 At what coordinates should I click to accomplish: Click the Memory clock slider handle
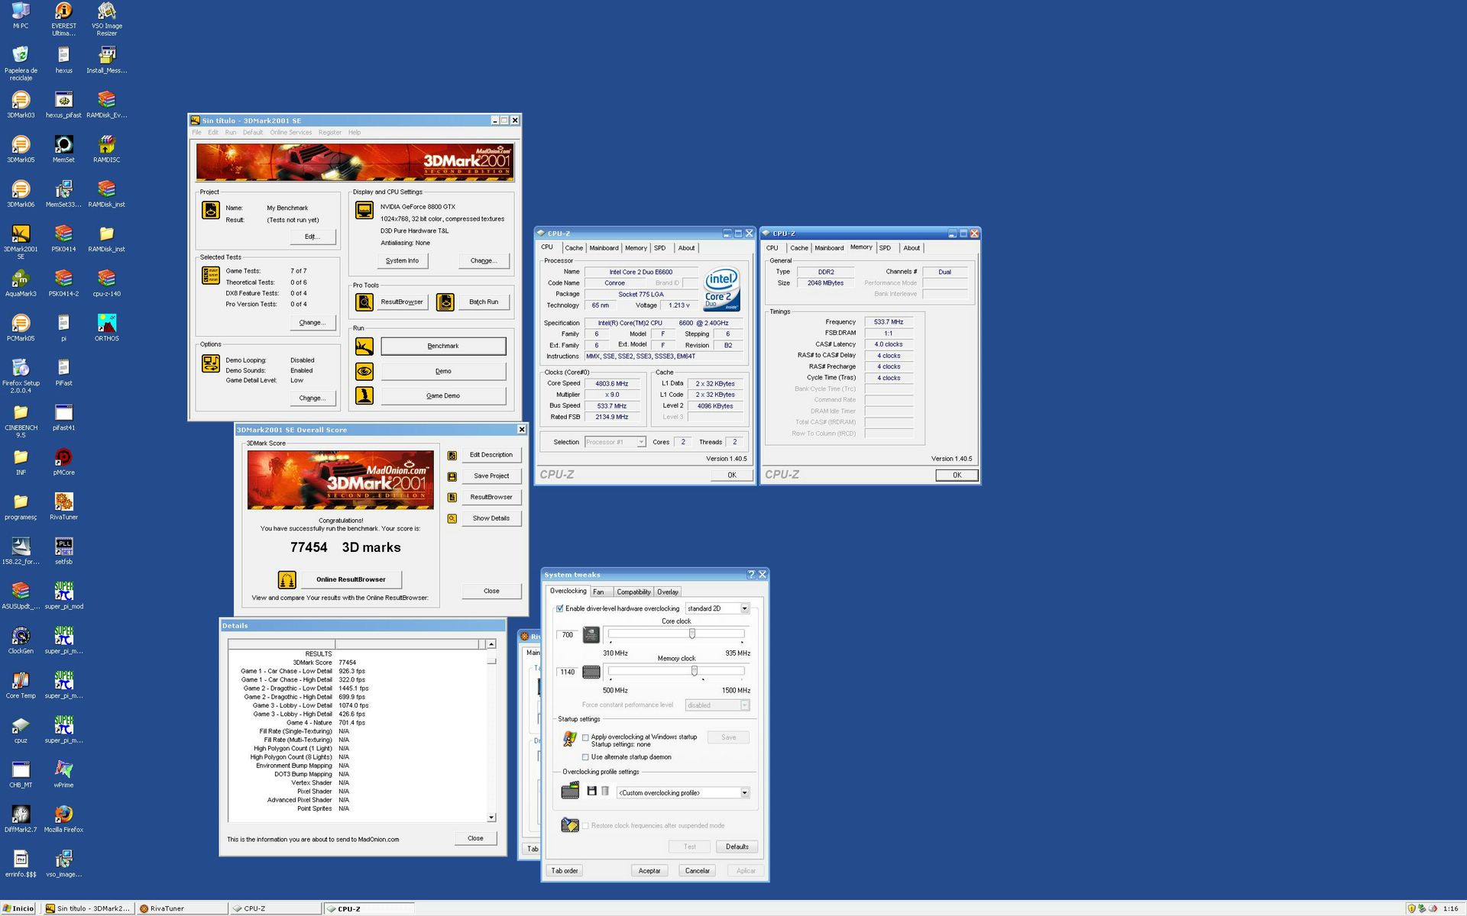click(695, 672)
